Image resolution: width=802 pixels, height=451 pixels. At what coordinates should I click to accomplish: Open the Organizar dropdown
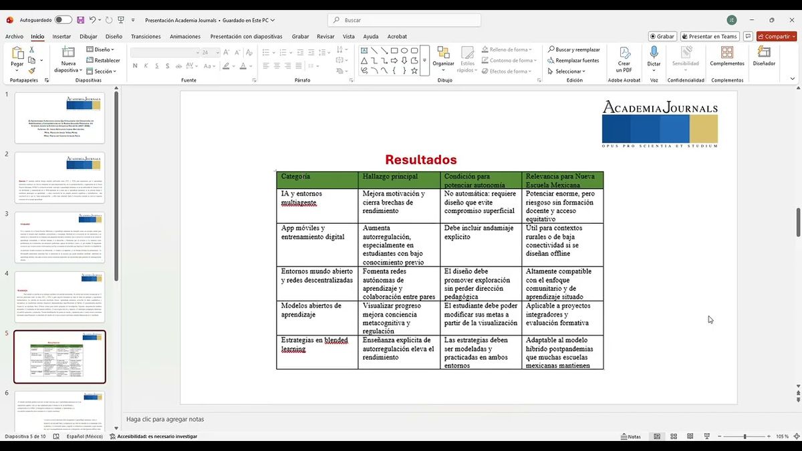[x=443, y=59]
